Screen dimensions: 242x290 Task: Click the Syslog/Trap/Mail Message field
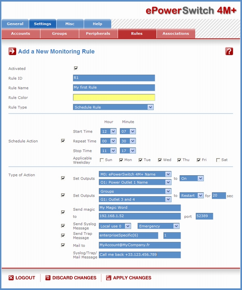pyautogui.click(x=140, y=255)
